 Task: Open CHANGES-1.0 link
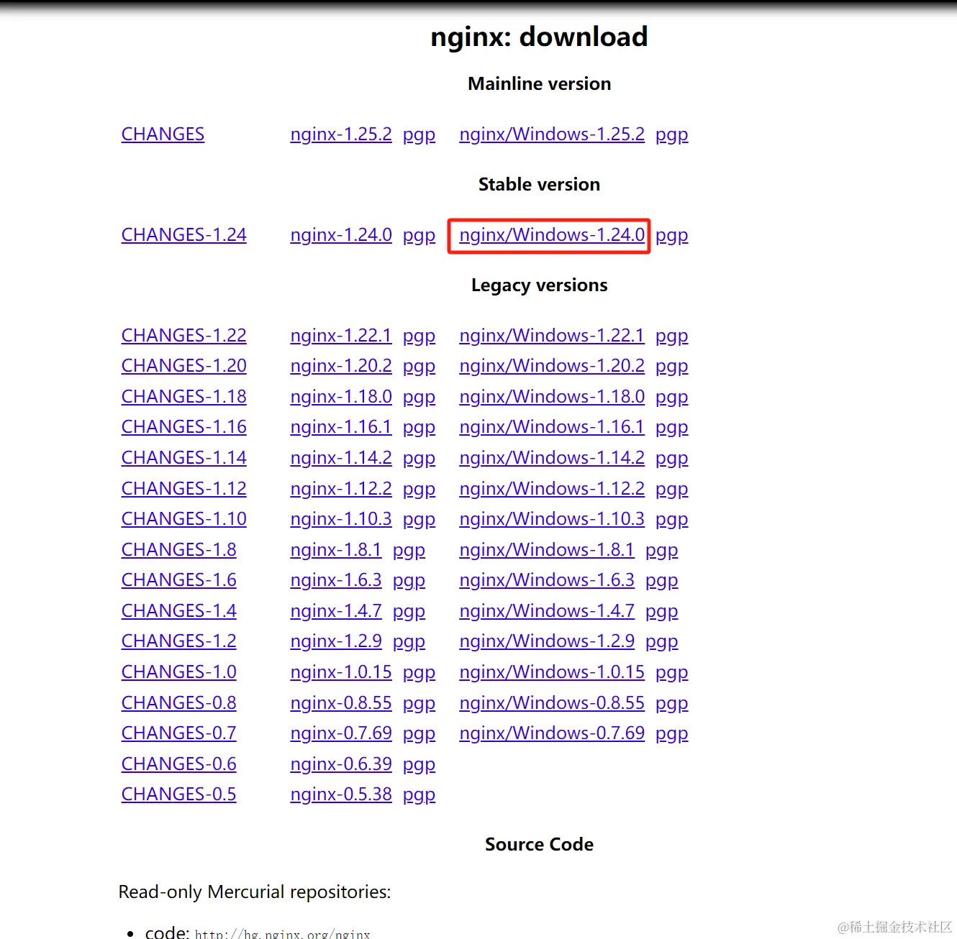178,672
